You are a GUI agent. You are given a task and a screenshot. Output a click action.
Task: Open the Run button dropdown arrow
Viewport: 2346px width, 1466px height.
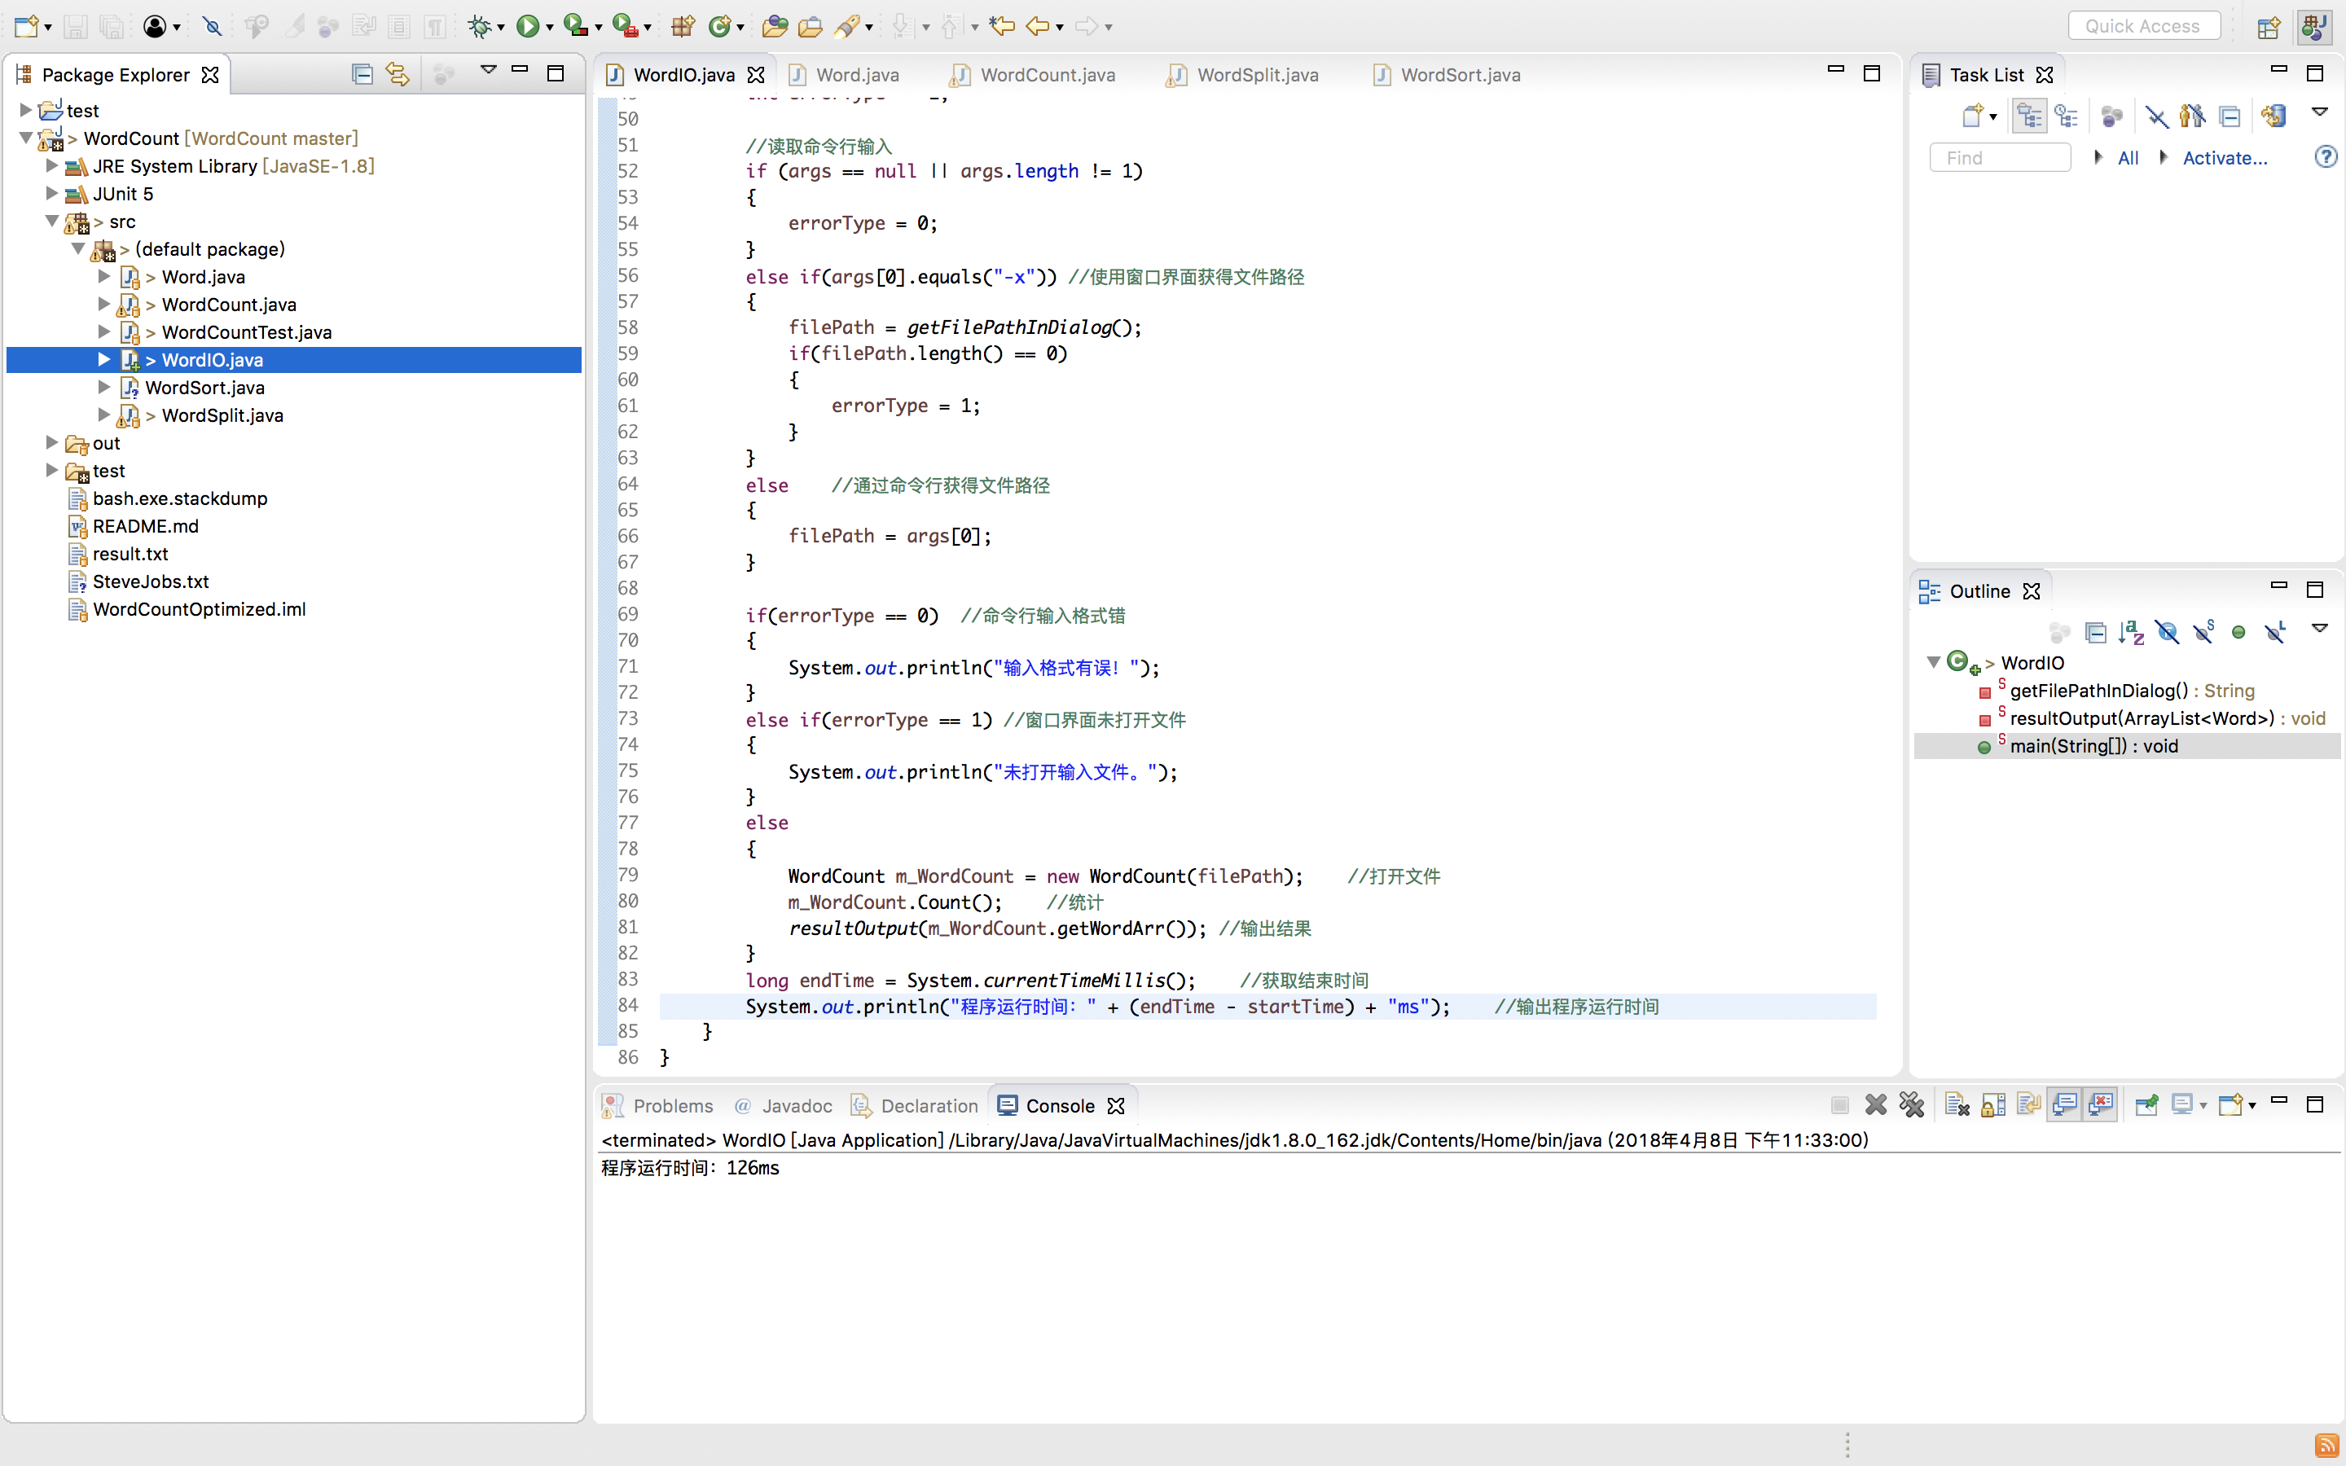click(550, 27)
